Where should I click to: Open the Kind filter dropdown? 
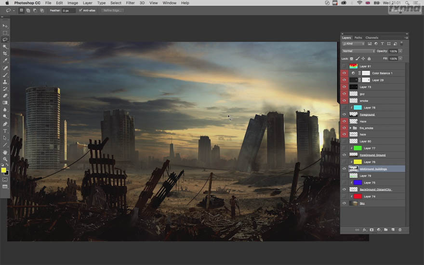pyautogui.click(x=353, y=43)
